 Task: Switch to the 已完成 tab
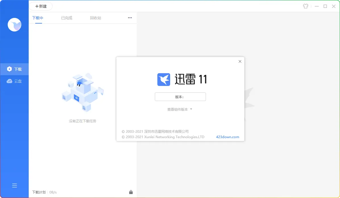[x=67, y=18]
